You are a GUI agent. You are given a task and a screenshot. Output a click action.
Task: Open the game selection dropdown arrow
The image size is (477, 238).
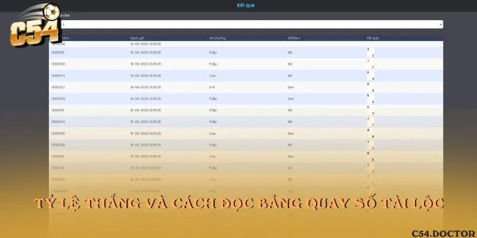440,24
